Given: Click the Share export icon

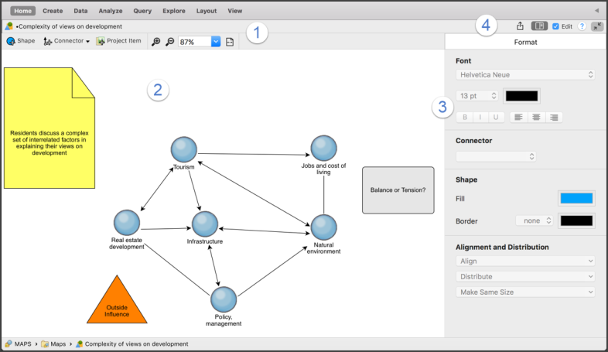Looking at the screenshot, I should (x=520, y=26).
